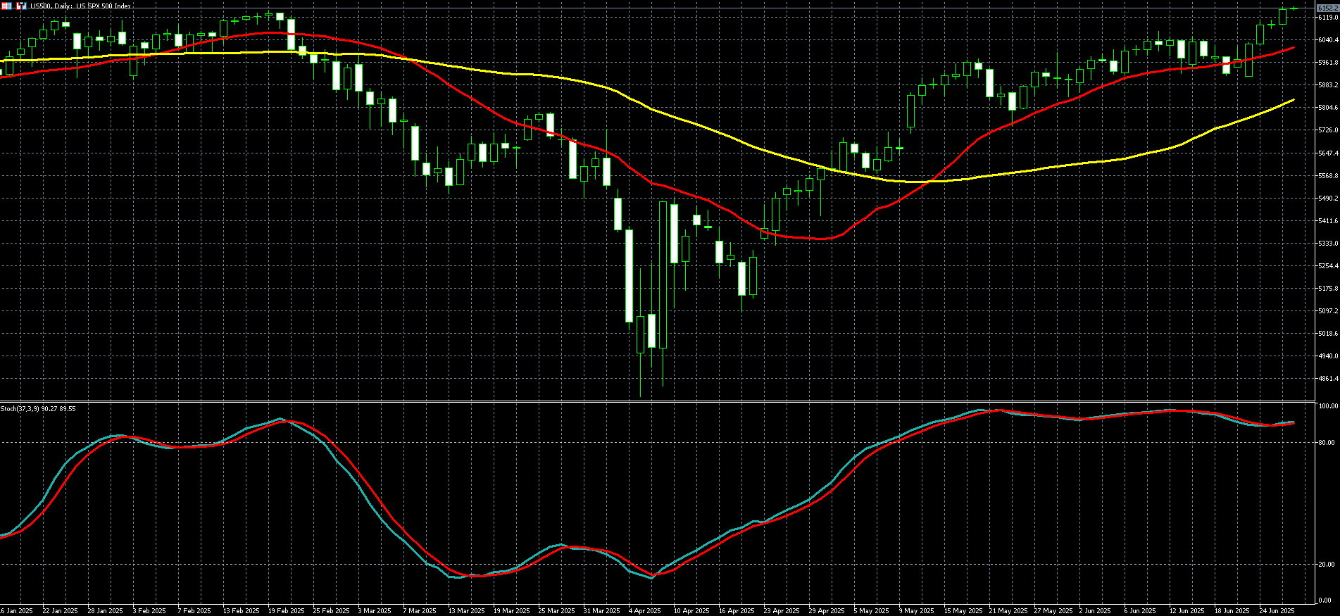The width and height of the screenshot is (1340, 616).
Task: Select right end of red moving average
Action: (x=1294, y=48)
